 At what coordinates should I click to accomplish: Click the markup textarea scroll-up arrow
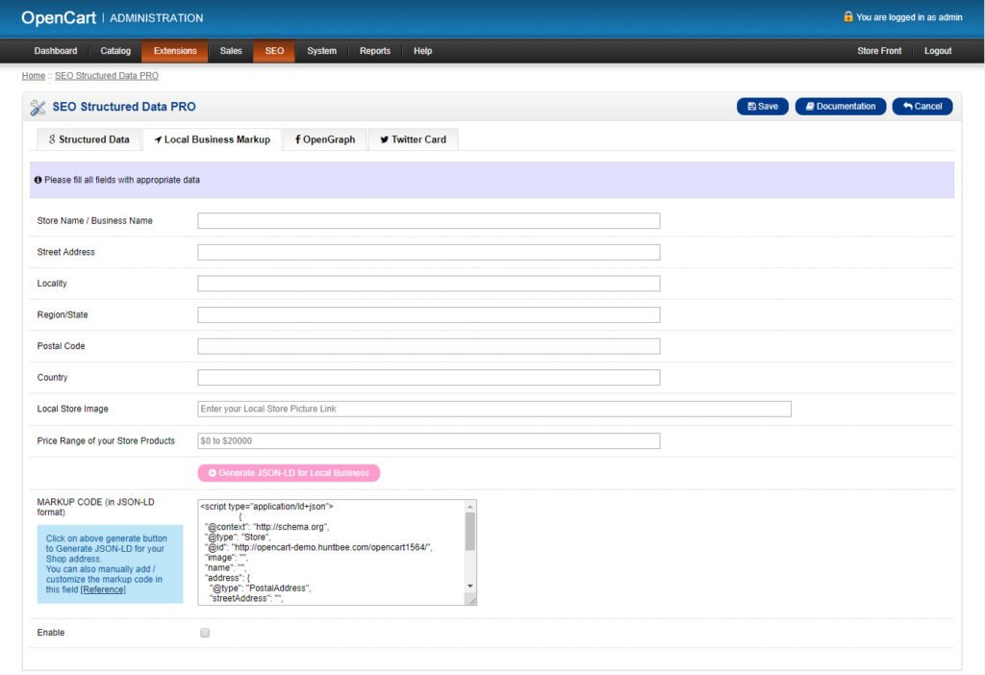pos(470,506)
